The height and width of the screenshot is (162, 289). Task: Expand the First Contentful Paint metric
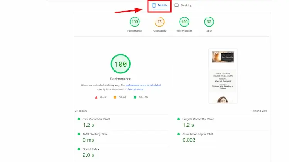click(x=96, y=119)
